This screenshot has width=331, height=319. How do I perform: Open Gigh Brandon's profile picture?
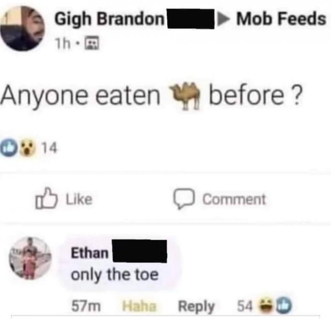22,29
